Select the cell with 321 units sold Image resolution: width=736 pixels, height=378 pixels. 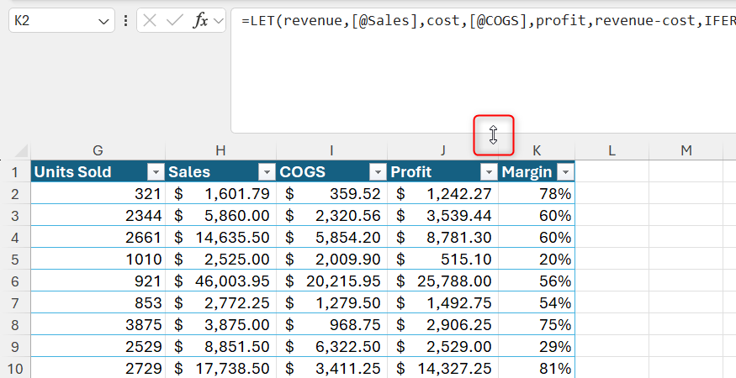coord(98,194)
